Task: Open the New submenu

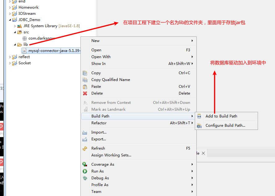Action: [x=138, y=41]
